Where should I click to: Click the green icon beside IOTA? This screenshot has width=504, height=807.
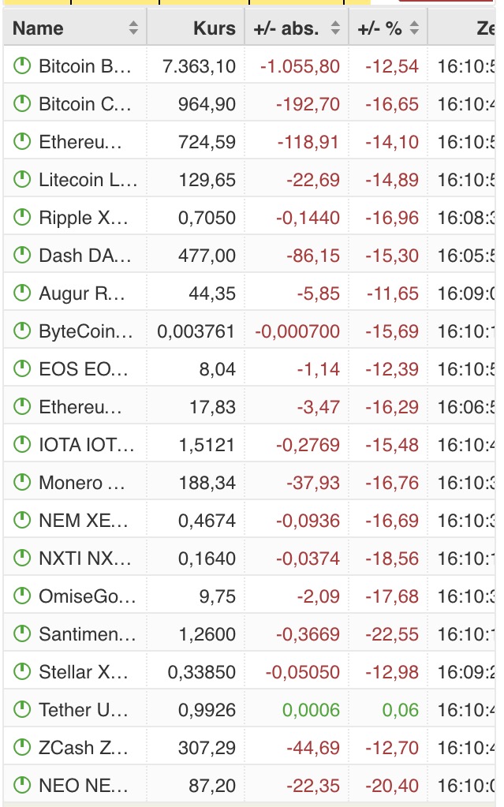pyautogui.click(x=22, y=445)
